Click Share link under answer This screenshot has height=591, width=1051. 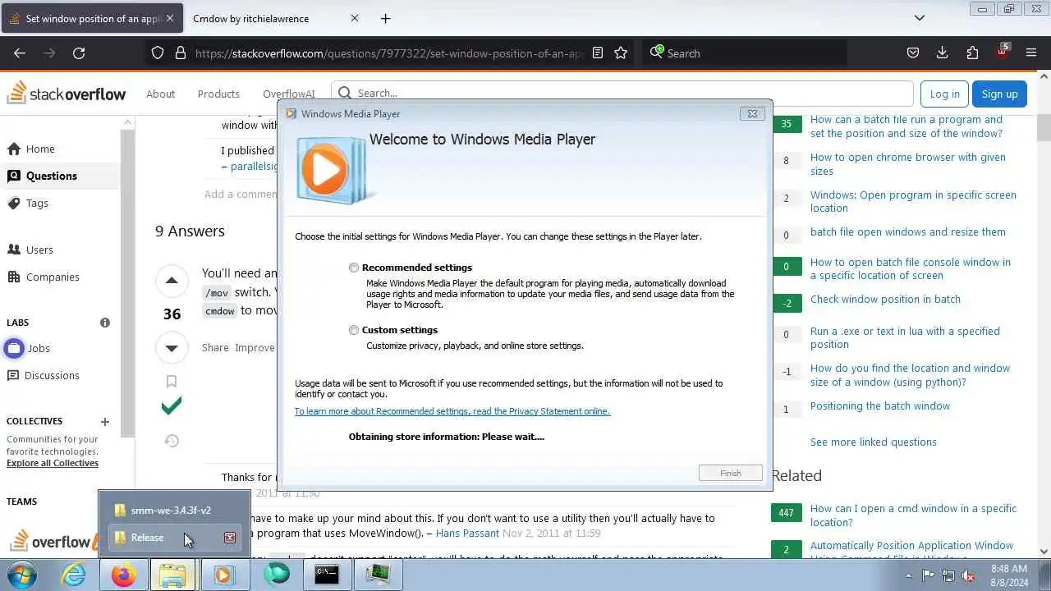click(215, 347)
